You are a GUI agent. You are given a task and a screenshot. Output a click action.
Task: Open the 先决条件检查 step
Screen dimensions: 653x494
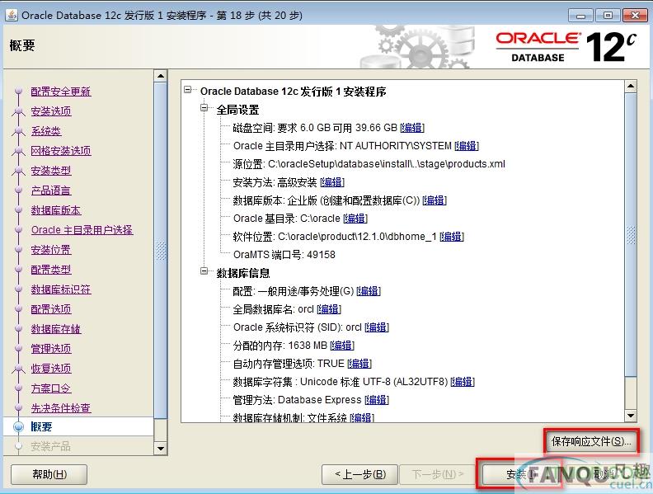pyautogui.click(x=61, y=408)
